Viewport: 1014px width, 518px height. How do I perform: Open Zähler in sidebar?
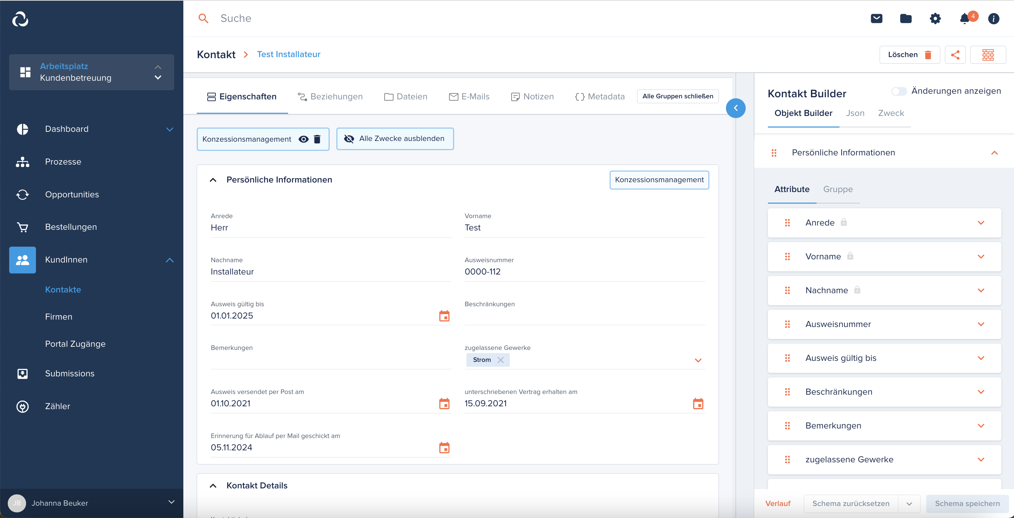tap(57, 406)
